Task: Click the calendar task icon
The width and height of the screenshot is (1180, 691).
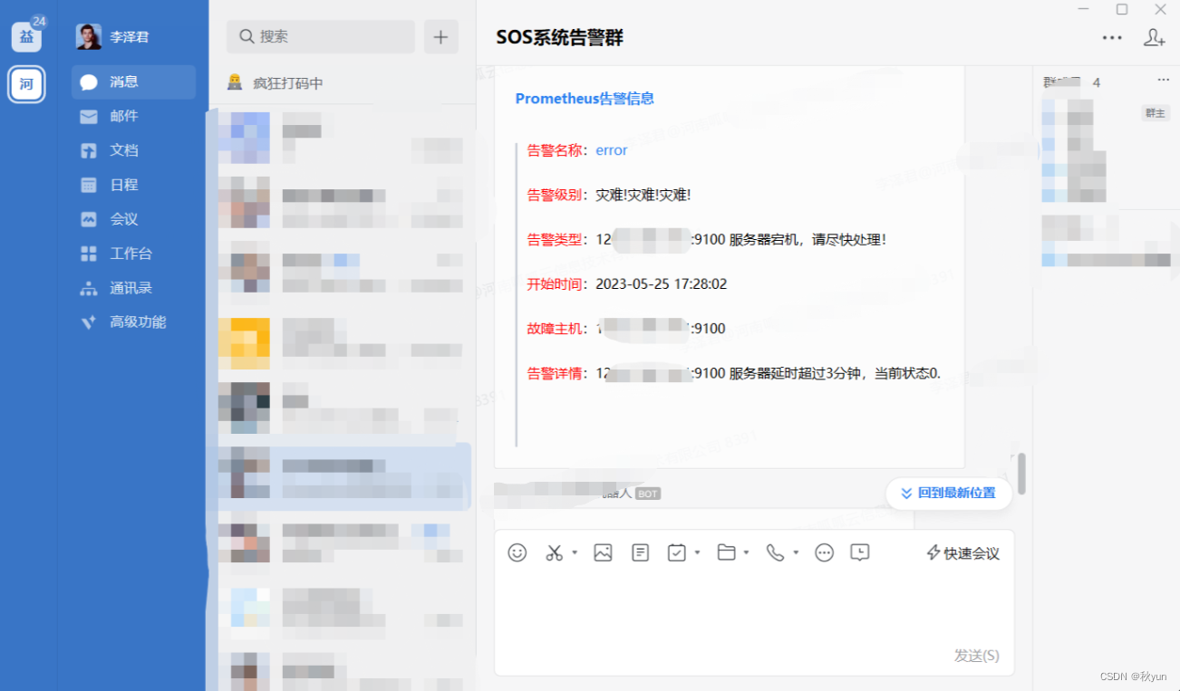Action: (x=677, y=552)
